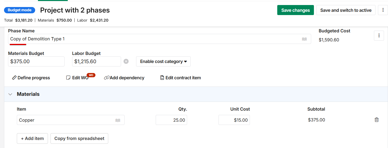Click the book icon in Copper item field
388x148 pixels.
click(118, 120)
